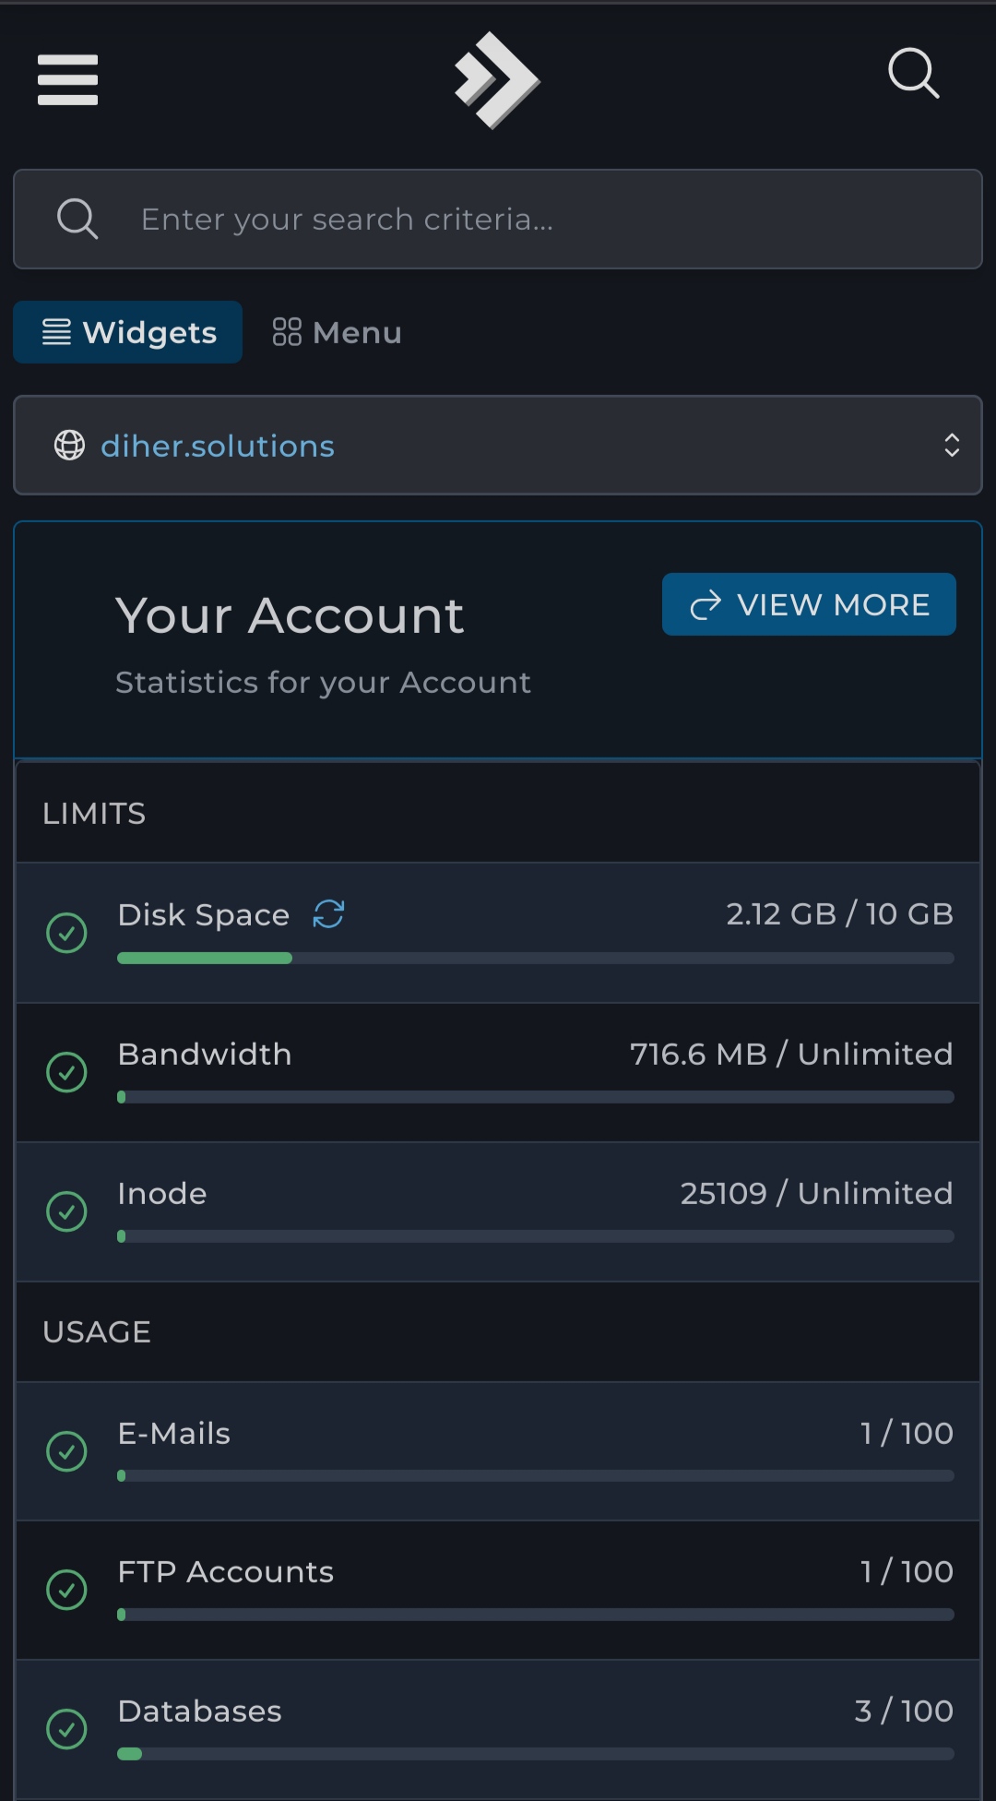Click the Disk Space green check status icon
Screen dimensions: 996x1801
point(66,933)
